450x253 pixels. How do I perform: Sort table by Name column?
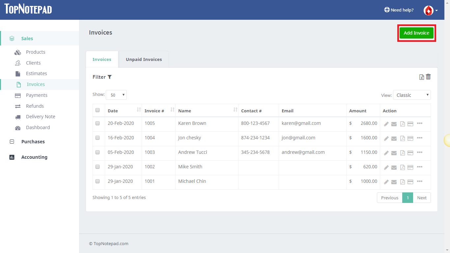pos(207,110)
